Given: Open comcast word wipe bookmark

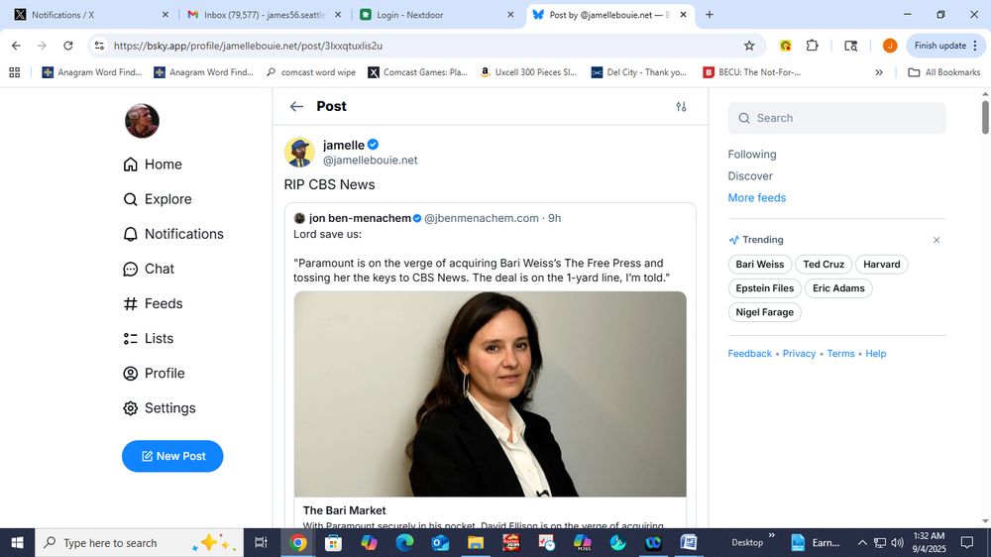Looking at the screenshot, I should (x=311, y=72).
